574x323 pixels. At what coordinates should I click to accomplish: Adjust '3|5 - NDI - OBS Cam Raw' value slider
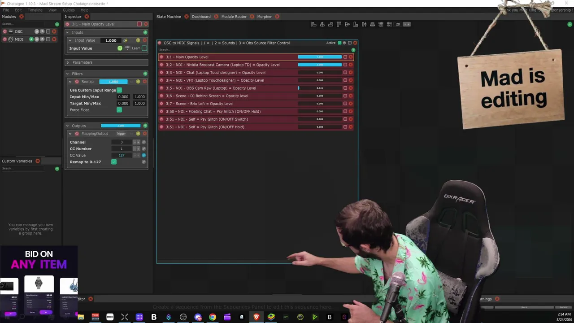point(320,88)
